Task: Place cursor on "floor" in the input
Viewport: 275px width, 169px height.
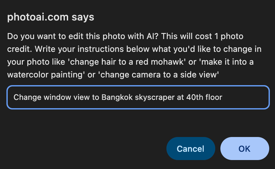Action: (x=214, y=97)
